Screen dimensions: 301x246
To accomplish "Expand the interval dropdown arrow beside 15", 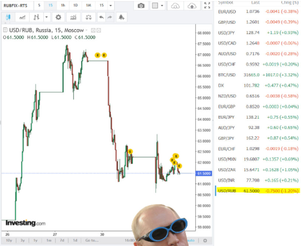I will coord(110,6).
